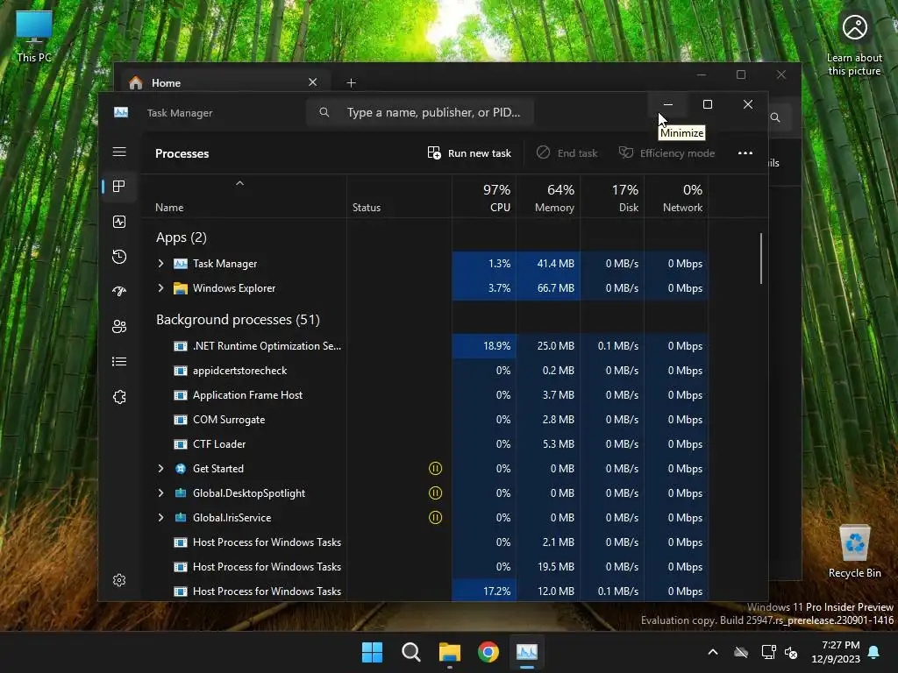The width and height of the screenshot is (898, 673).
Task: Open the Users page icon in sidebar
Action: [119, 326]
